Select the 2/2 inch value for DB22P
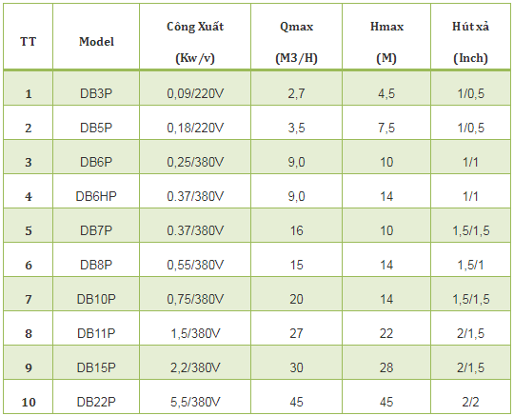 (470, 402)
